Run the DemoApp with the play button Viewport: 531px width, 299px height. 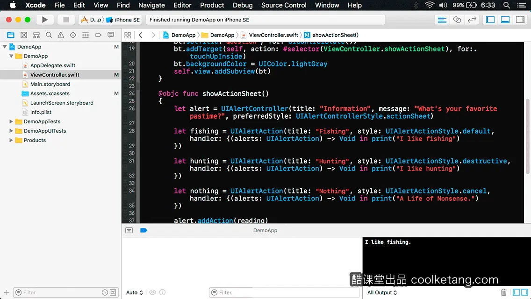point(44,20)
